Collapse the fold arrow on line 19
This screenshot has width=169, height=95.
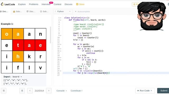(61, 58)
